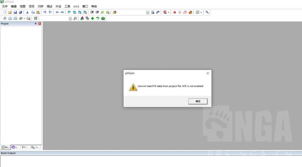The width and height of the screenshot is (302, 167).
Task: Switch to the Books tab in the Project panel
Action: pyautogui.click(x=15, y=147)
